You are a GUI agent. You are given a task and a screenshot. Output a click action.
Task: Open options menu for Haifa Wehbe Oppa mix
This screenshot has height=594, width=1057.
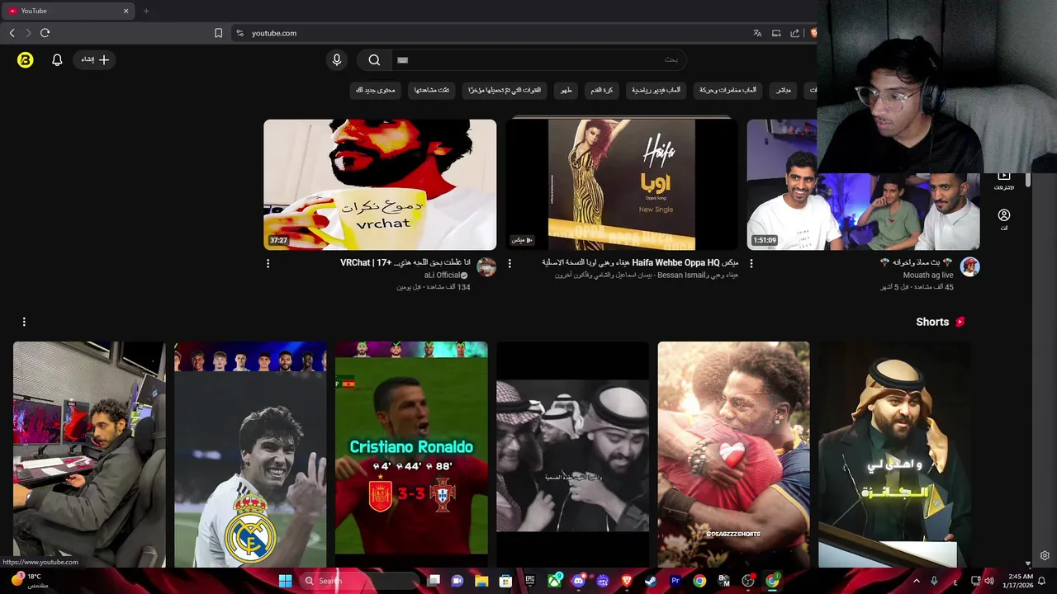pyautogui.click(x=510, y=263)
